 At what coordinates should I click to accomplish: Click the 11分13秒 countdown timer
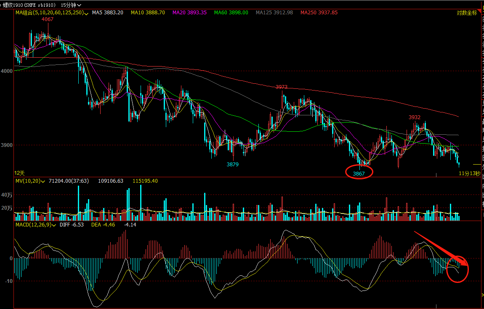pos(470,173)
